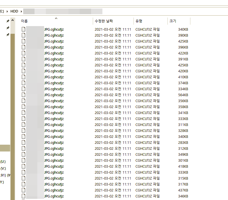The height and width of the screenshot is (200, 228).
Task: Click the 396KB size cell
Action: point(183,47)
